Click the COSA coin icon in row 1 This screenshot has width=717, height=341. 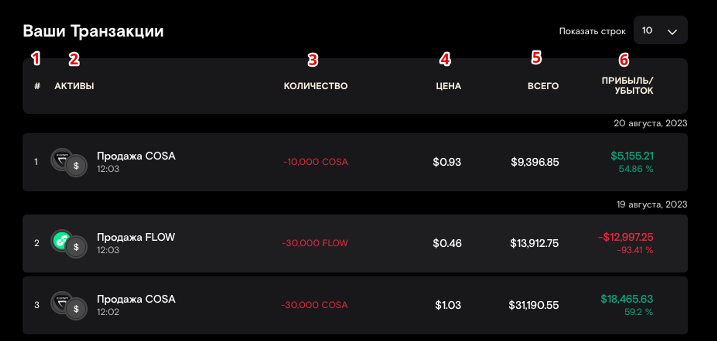tap(61, 158)
